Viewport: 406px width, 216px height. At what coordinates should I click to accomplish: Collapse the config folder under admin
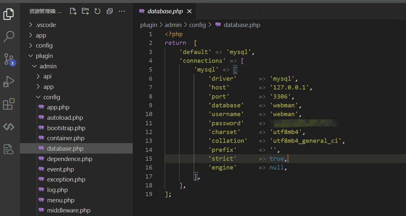52,97
